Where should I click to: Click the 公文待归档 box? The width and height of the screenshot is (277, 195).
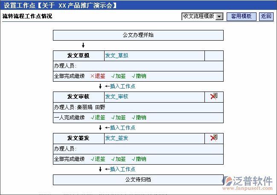coord(138,180)
